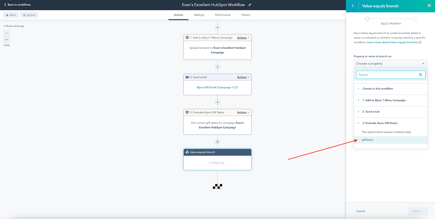This screenshot has height=219, width=435.
Task: Focus the property Search field
Action: (x=391, y=75)
